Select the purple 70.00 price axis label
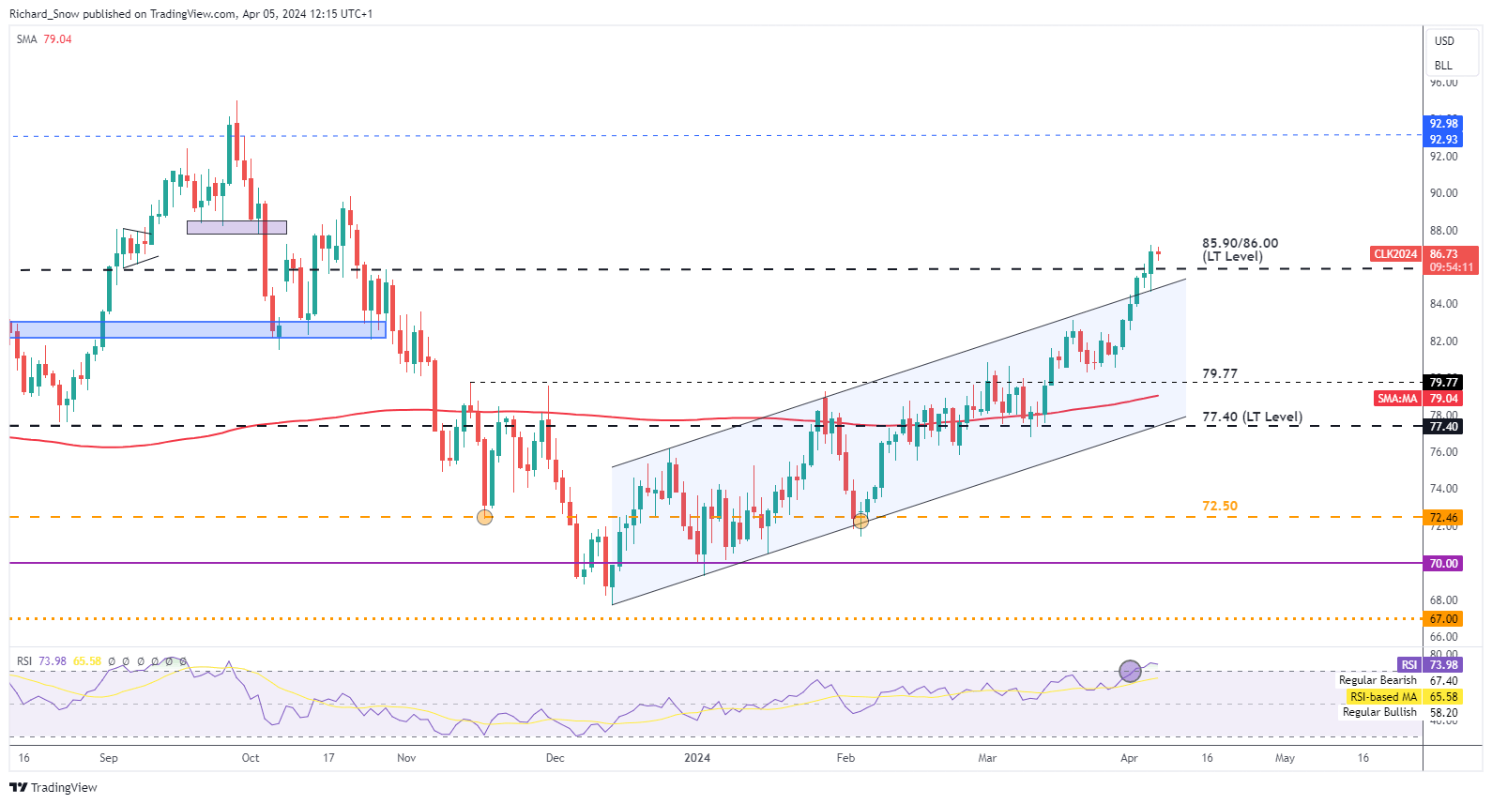The height and width of the screenshot is (804, 1492). 1443,564
